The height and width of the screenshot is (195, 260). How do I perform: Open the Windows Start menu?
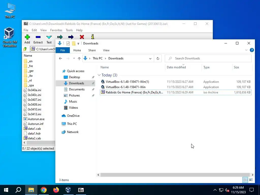6,190
